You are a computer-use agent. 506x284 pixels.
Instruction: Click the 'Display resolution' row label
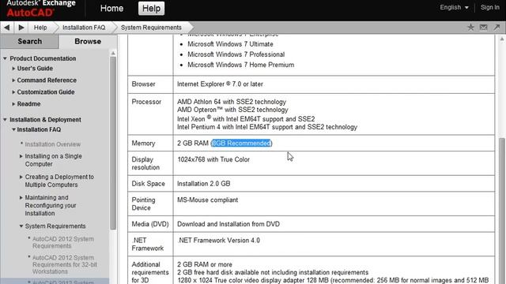click(x=145, y=163)
